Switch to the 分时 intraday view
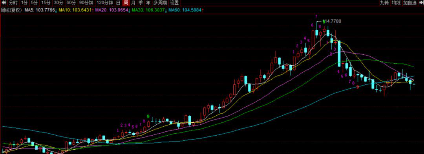The height and width of the screenshot is (154, 424). [x=13, y=3]
